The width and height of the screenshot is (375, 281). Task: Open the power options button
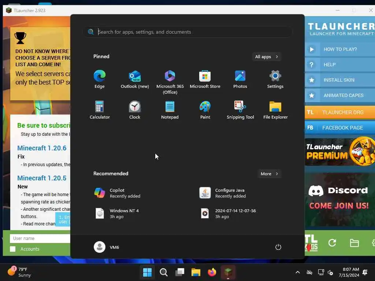[x=278, y=247]
